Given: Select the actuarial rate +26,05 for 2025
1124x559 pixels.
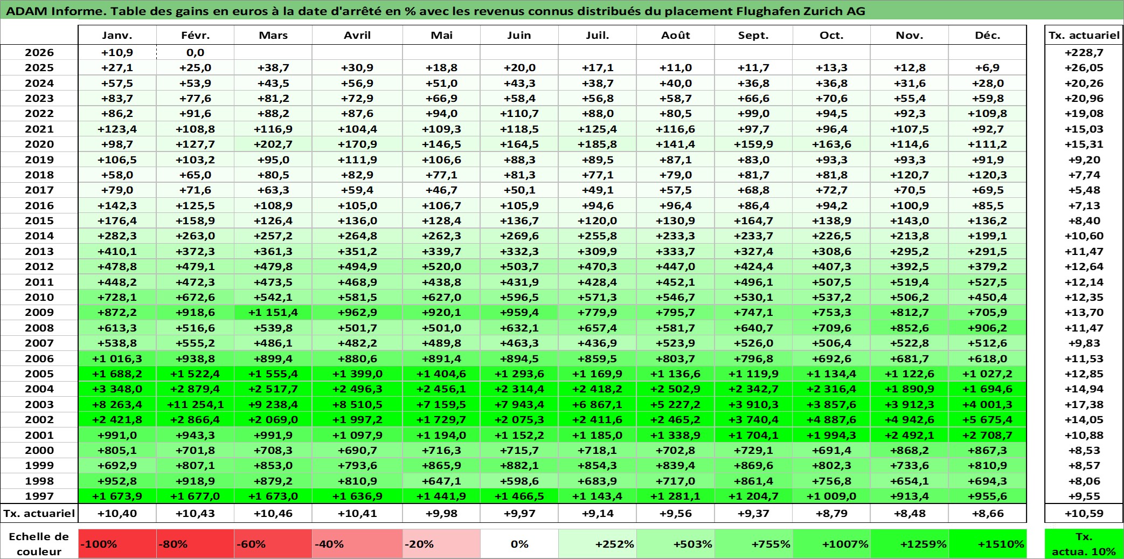Looking at the screenshot, I should click(x=1084, y=67).
